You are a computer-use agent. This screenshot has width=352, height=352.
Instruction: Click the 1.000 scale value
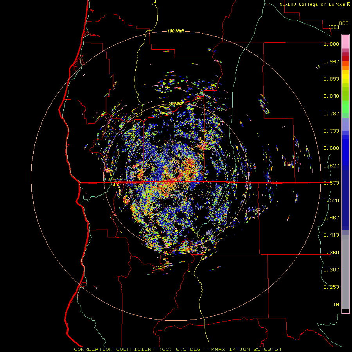click(331, 44)
